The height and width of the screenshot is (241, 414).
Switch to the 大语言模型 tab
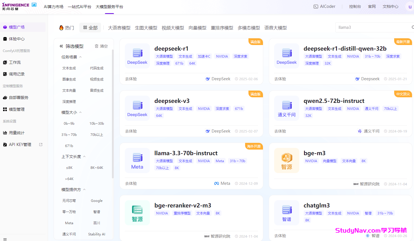(119, 28)
